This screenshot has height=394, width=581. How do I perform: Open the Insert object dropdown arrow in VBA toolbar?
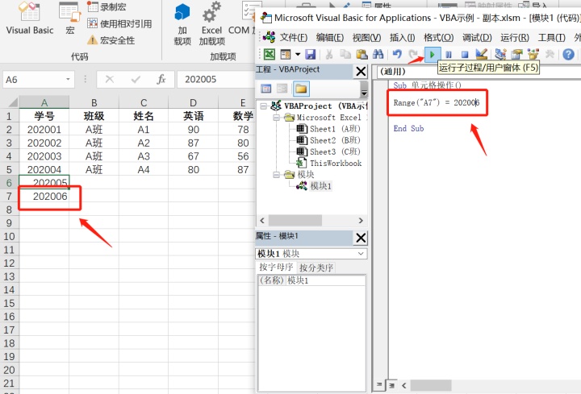(x=298, y=55)
